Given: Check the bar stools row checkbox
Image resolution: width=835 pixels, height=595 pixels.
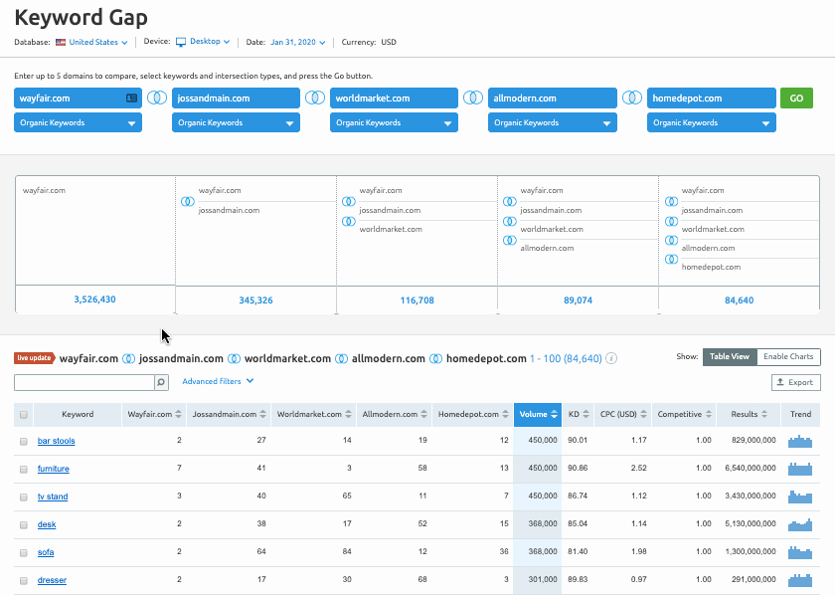Looking at the screenshot, I should point(24,441).
